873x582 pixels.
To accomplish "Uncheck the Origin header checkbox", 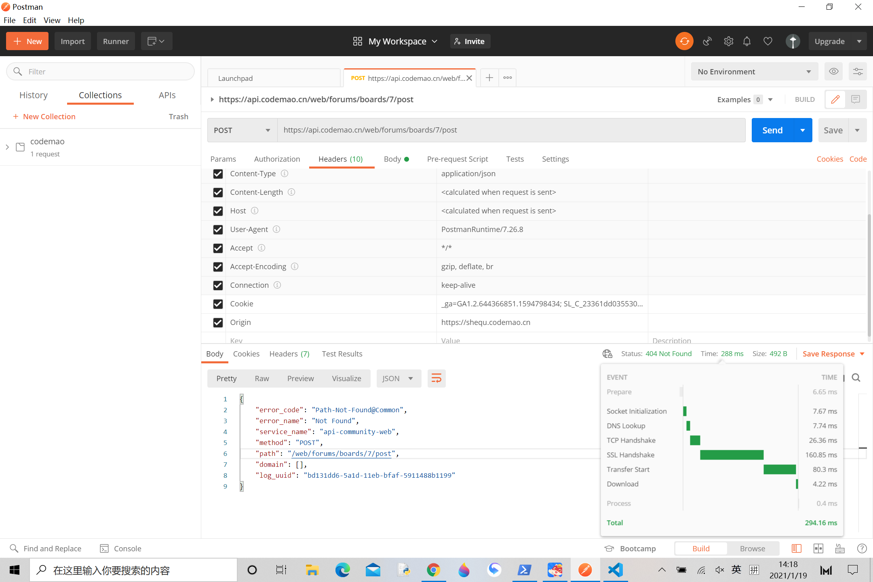I will click(218, 323).
